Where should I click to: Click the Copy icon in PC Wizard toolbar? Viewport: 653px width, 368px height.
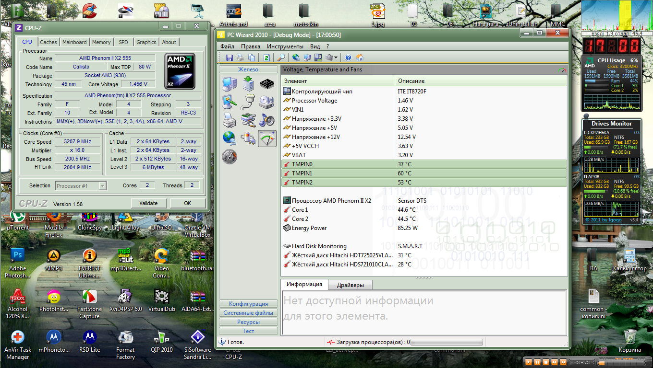click(252, 57)
